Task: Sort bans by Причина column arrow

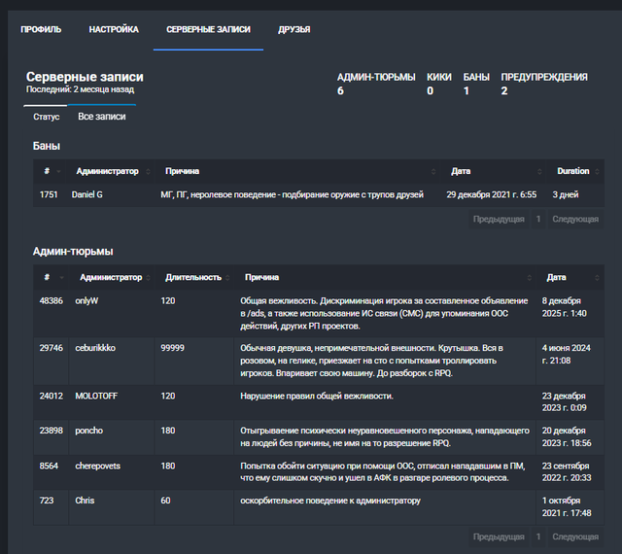Action: pos(433,171)
